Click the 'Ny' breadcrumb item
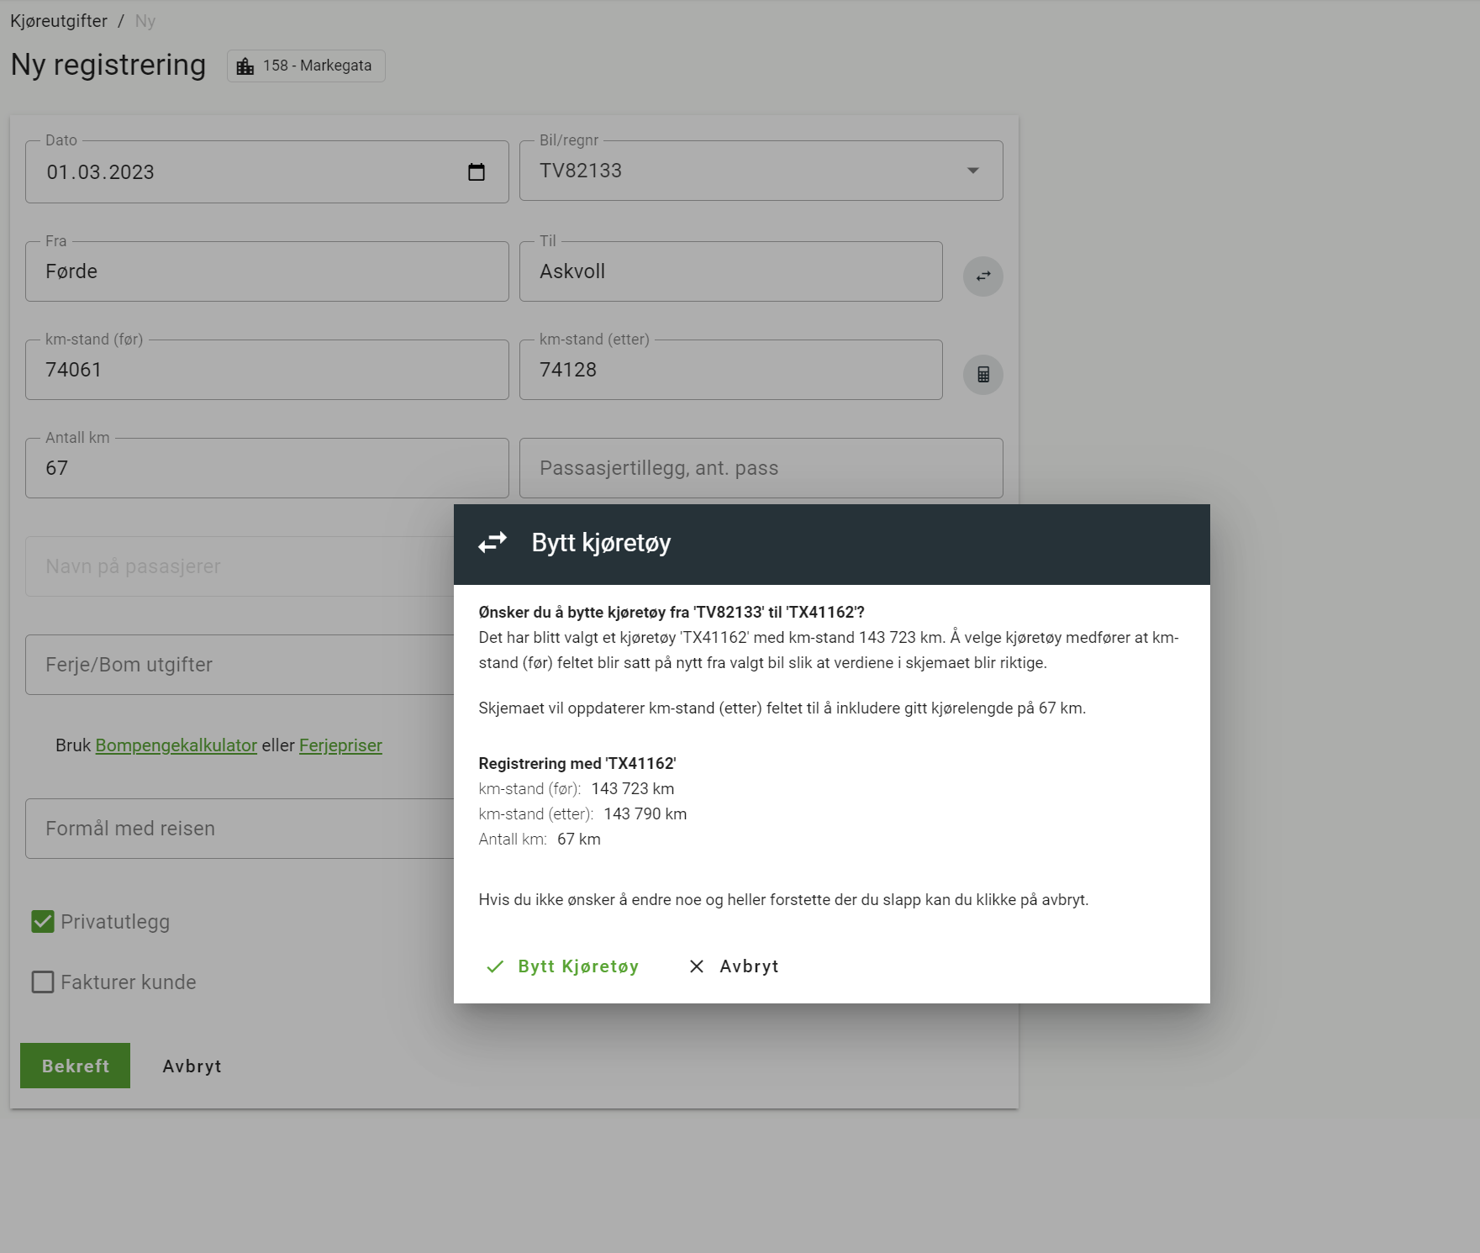 (x=145, y=21)
